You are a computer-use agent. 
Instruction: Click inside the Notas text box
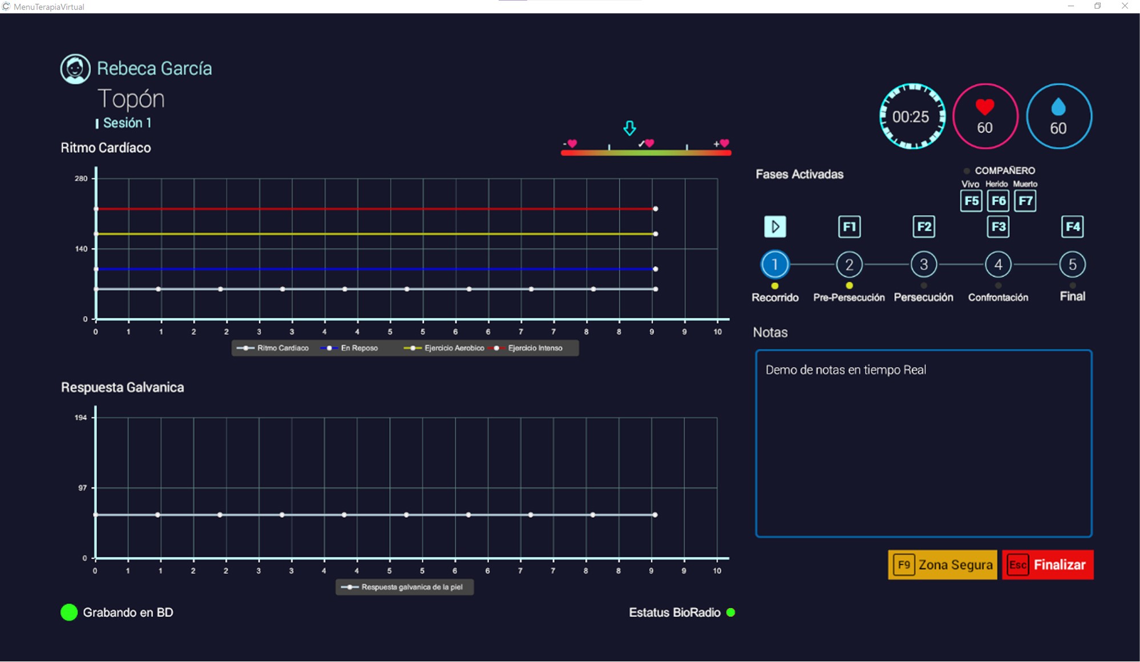coord(923,444)
